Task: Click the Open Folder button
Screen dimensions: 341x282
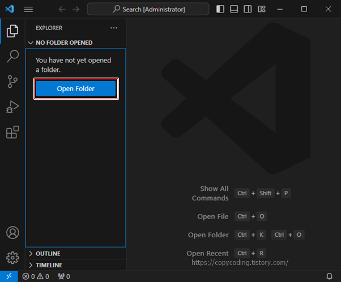Action: [x=76, y=88]
